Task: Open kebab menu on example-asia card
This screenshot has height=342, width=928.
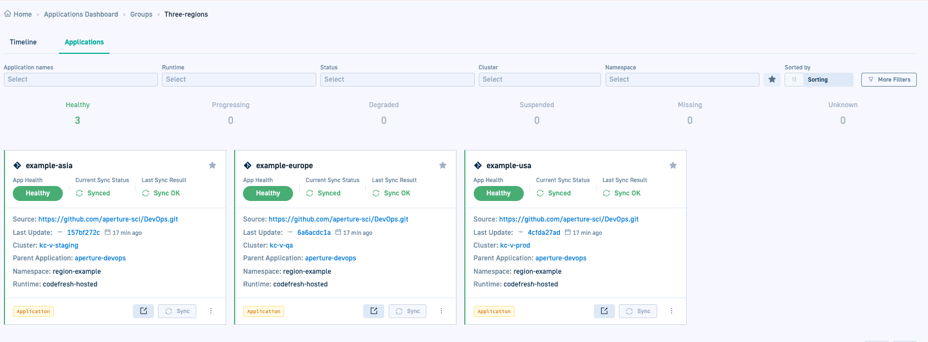Action: (211, 311)
